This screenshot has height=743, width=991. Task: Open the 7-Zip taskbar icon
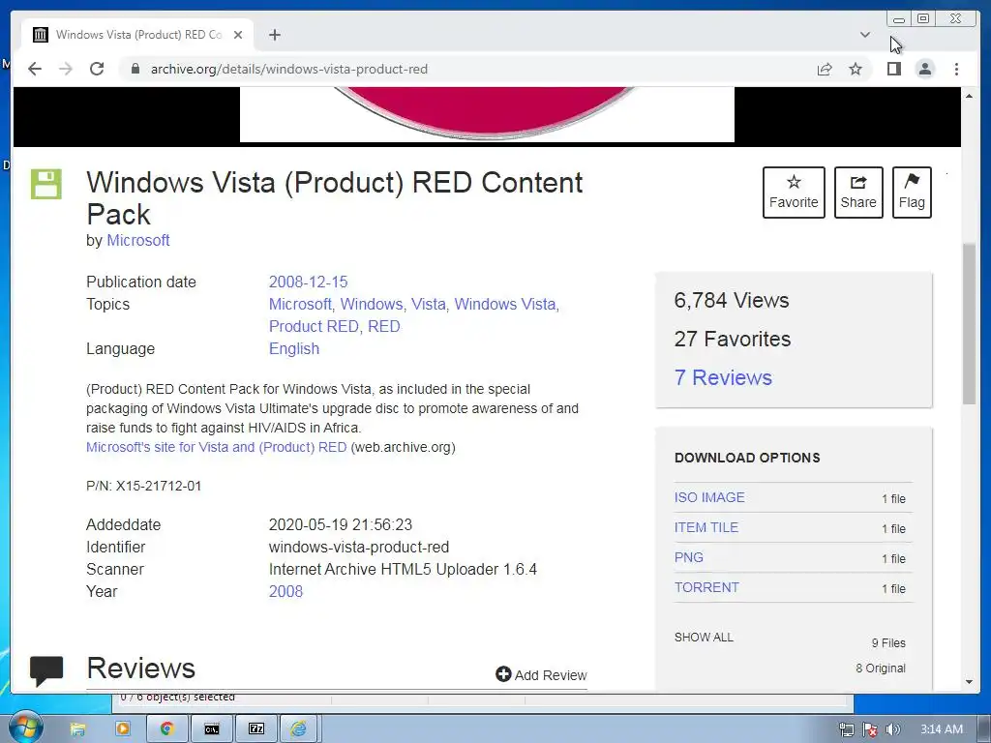[256, 729]
